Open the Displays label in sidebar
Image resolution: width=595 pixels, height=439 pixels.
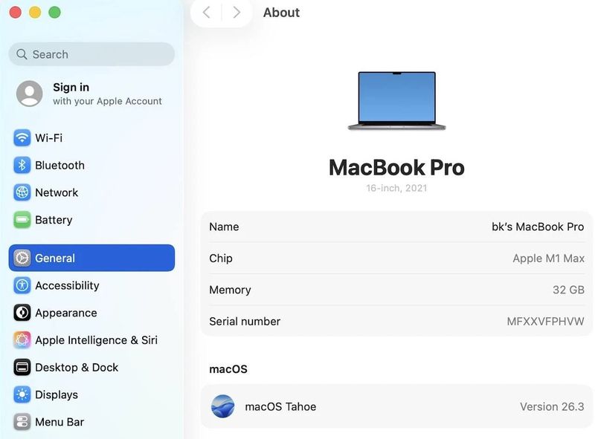tap(57, 394)
